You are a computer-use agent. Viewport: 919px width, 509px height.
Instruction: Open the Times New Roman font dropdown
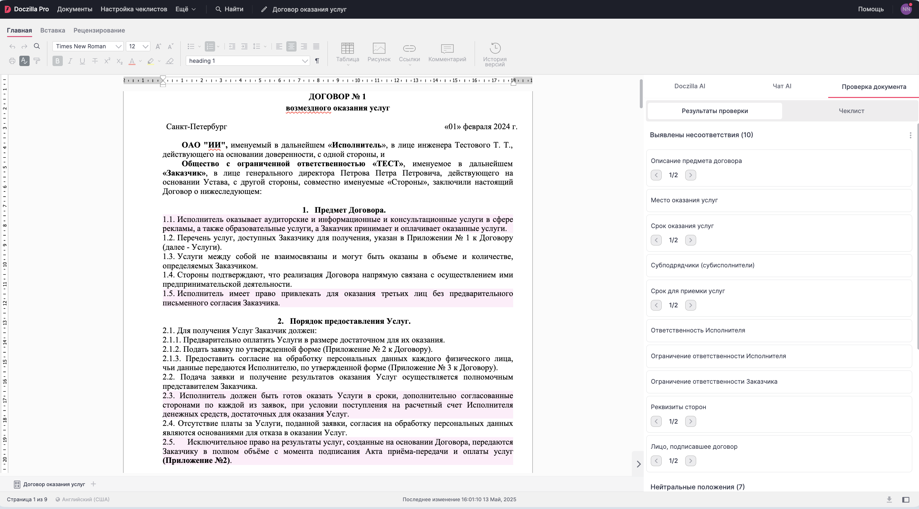point(88,46)
